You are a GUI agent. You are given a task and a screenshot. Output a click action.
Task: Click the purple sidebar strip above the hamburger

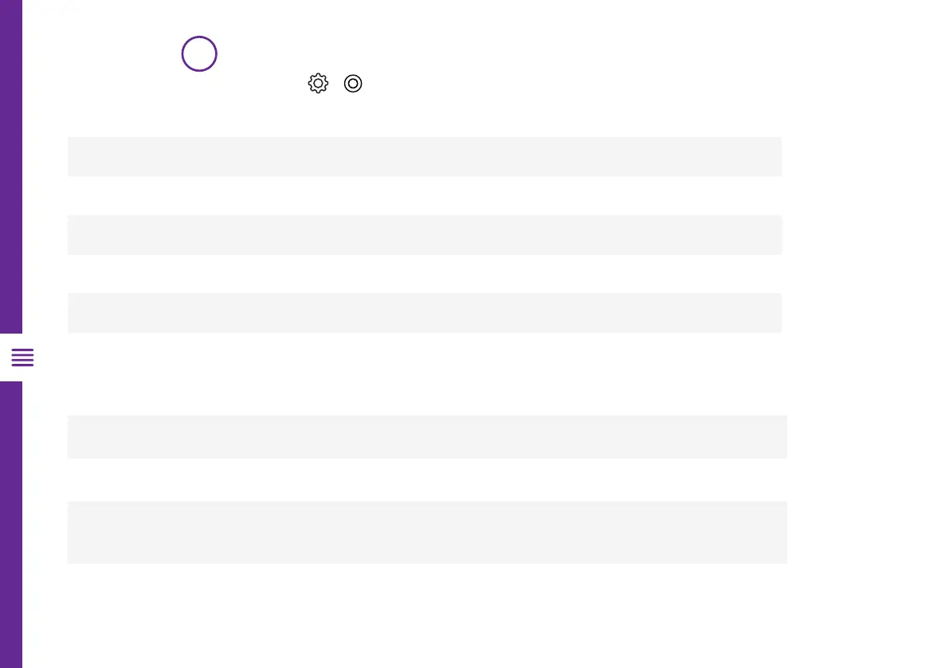click(x=11, y=166)
